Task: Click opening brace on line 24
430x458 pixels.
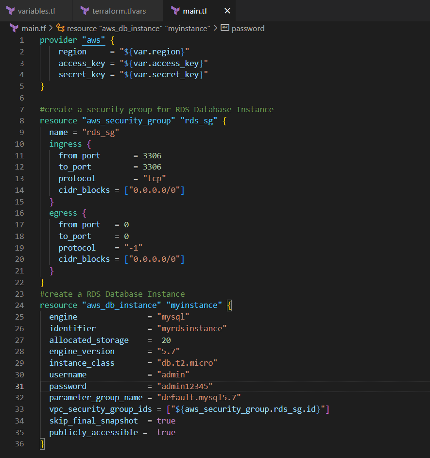Action: [229, 305]
